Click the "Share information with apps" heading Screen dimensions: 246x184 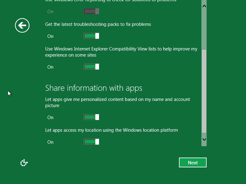(93, 88)
